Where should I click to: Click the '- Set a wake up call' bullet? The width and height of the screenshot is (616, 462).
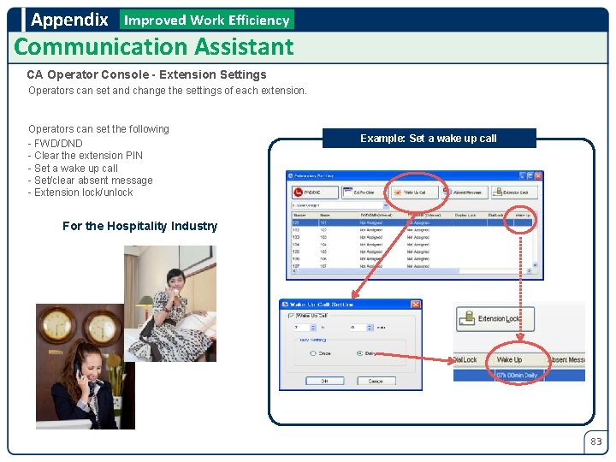[x=73, y=169]
